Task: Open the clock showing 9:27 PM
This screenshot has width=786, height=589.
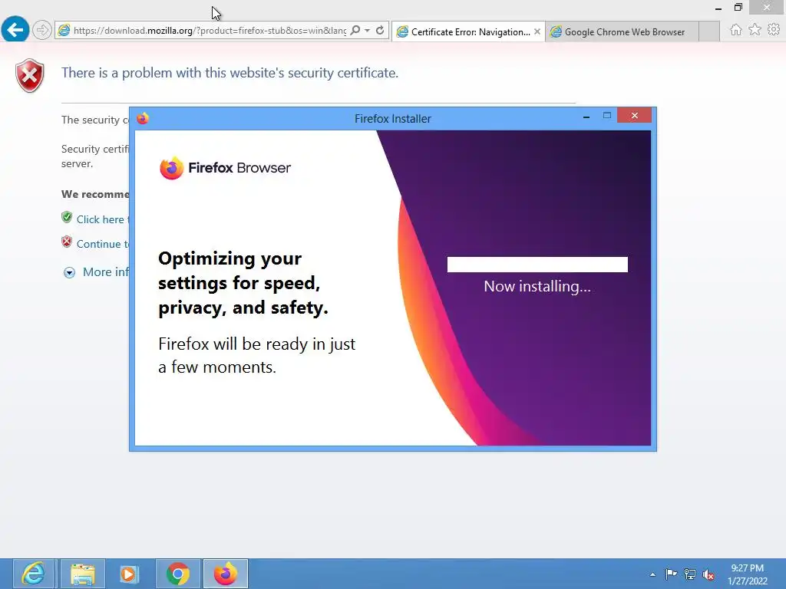Action: pos(748,574)
